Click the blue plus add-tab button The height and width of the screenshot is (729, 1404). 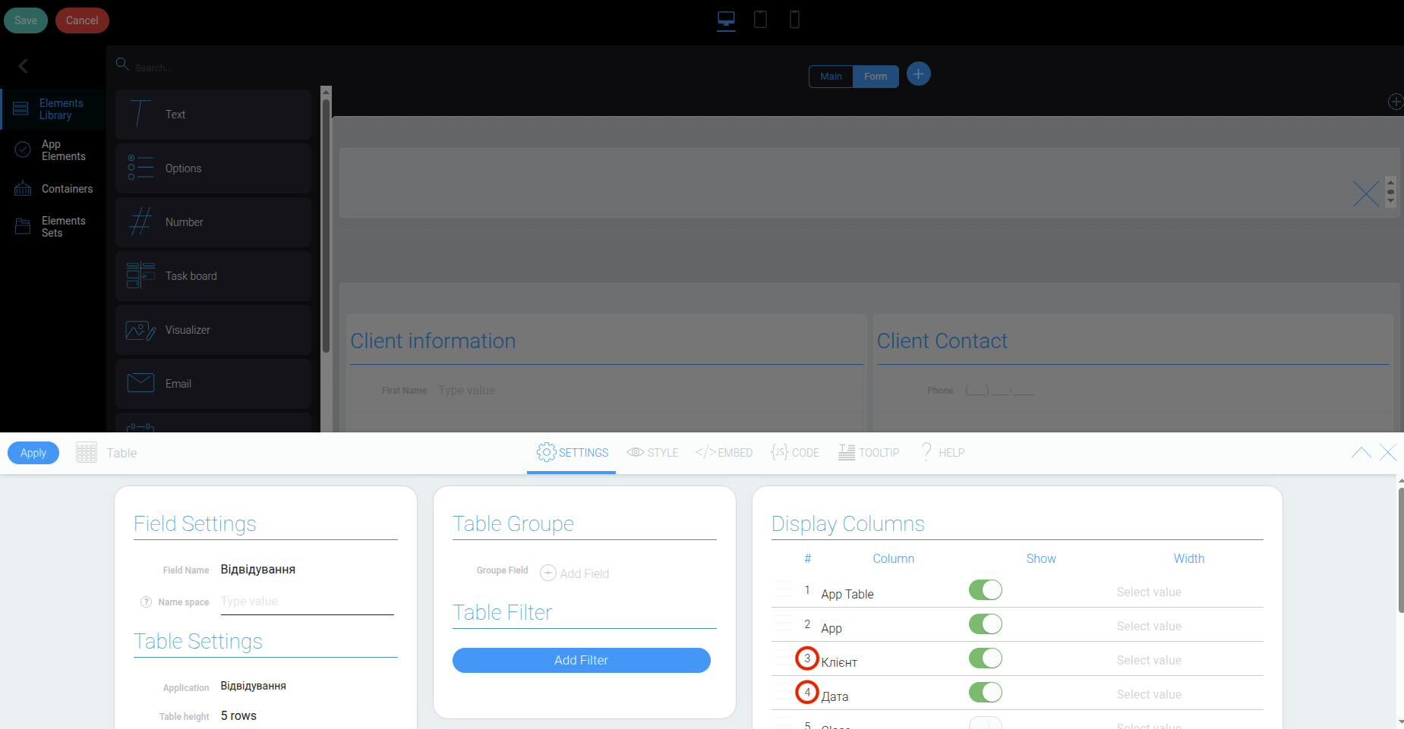[x=918, y=74]
